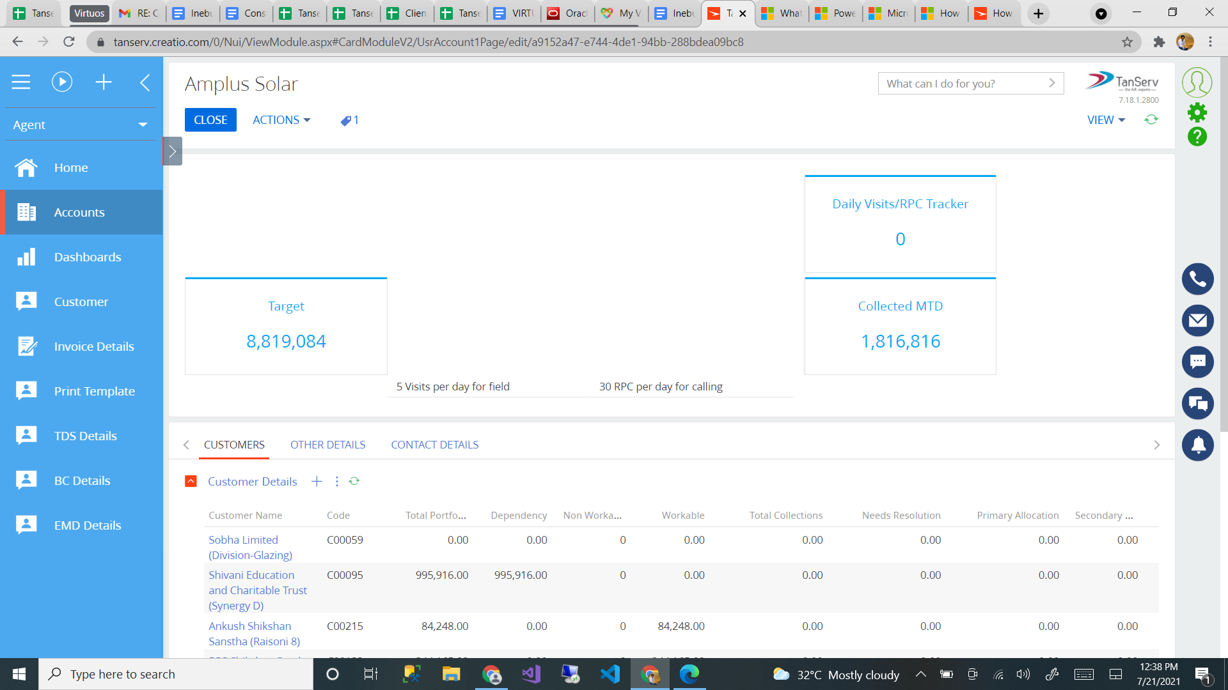Click the refresh icon next to VIEW
Image resolution: width=1228 pixels, height=690 pixels.
click(x=1151, y=120)
